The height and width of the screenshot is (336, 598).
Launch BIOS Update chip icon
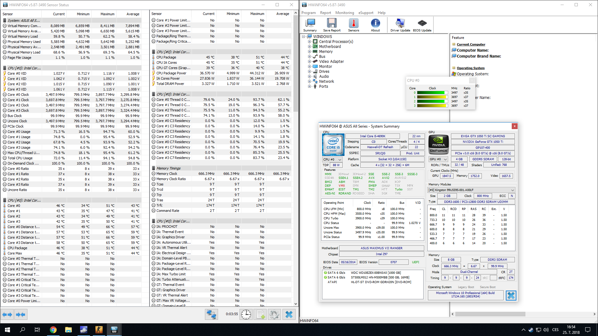click(x=422, y=25)
